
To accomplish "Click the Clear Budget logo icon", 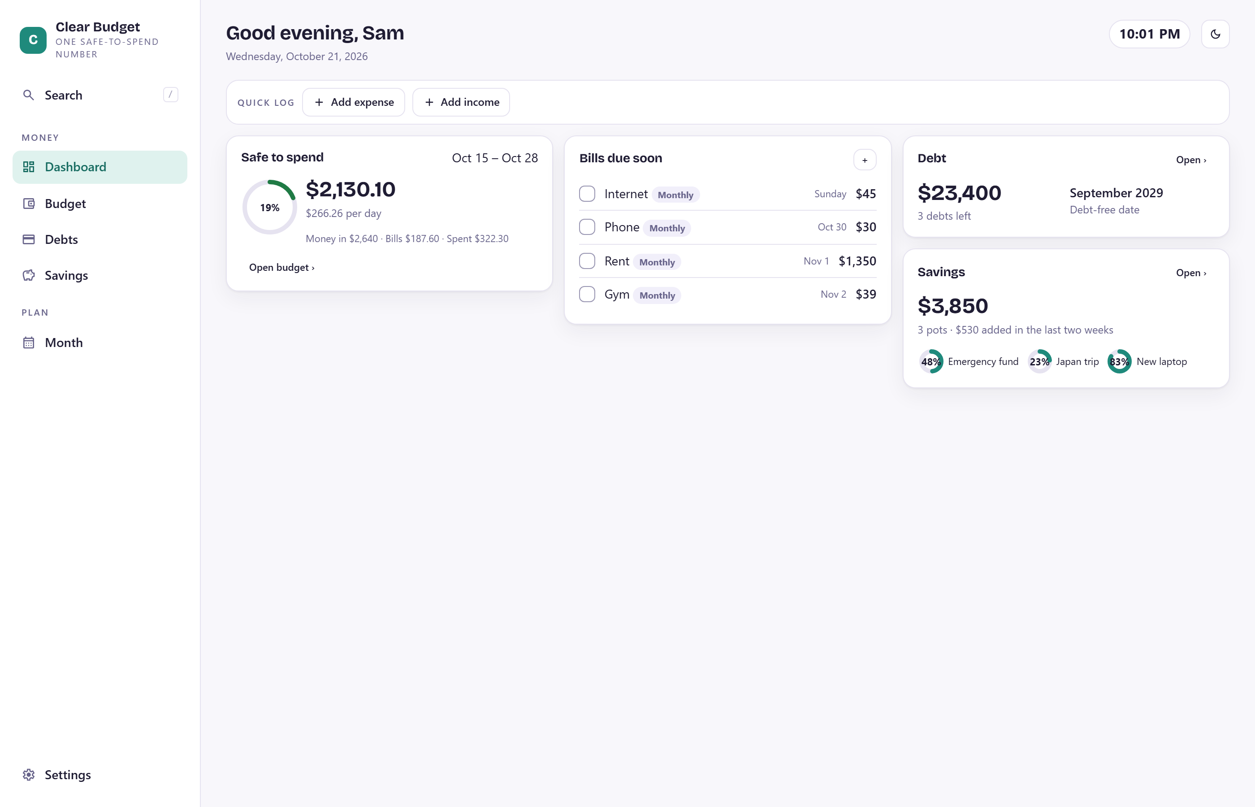I will 33,40.
